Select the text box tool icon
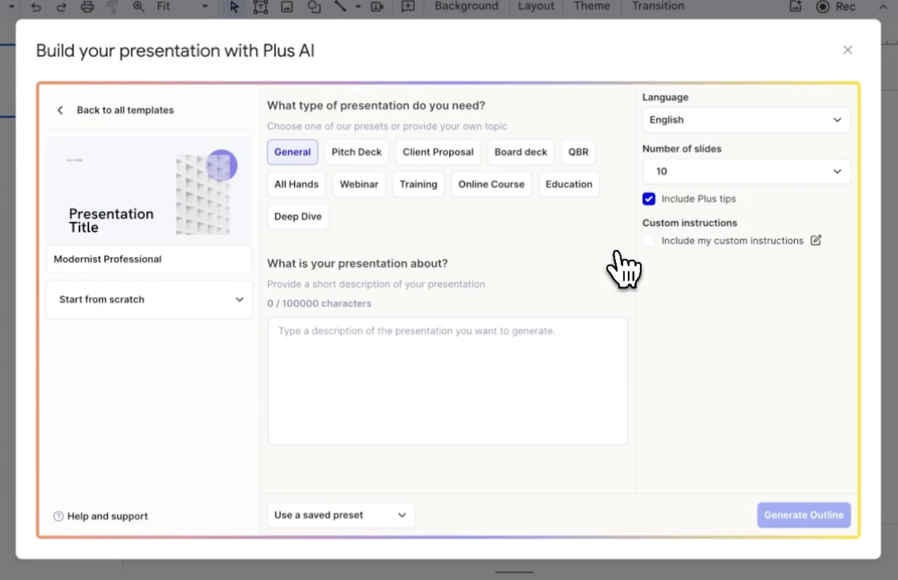The height and width of the screenshot is (580, 898). (x=260, y=7)
